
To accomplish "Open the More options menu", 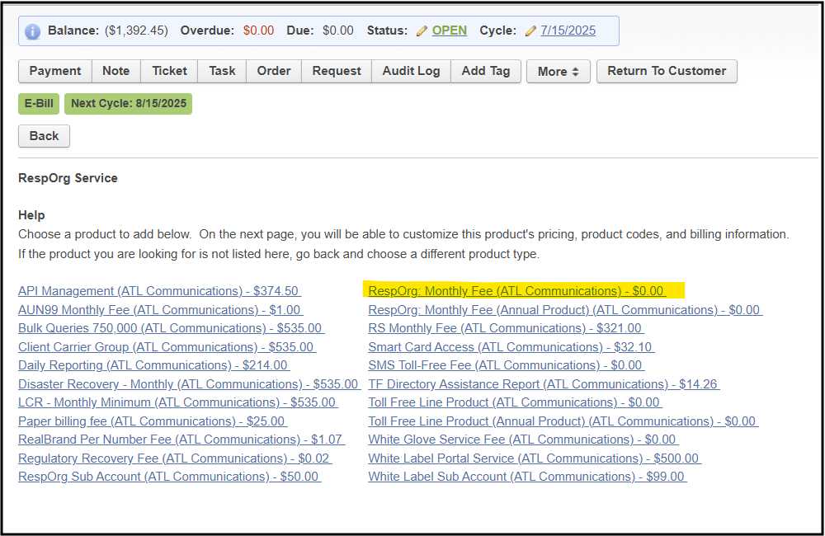I will pyautogui.click(x=558, y=71).
